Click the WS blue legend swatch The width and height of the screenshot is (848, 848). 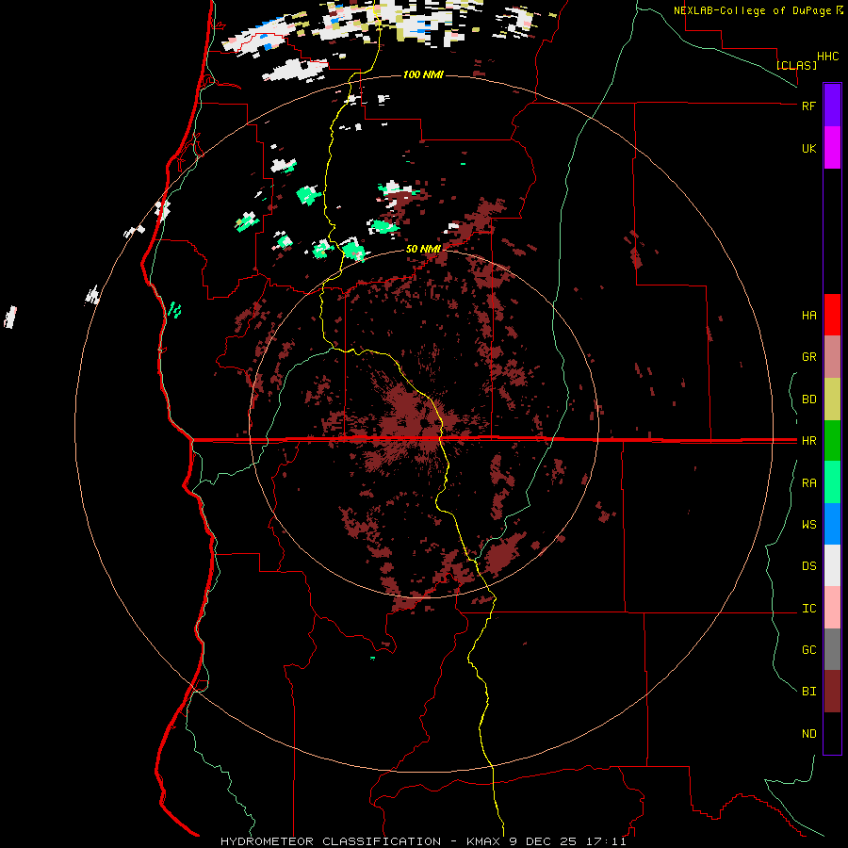(x=832, y=524)
